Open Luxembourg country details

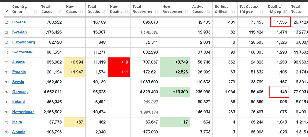point(23,42)
